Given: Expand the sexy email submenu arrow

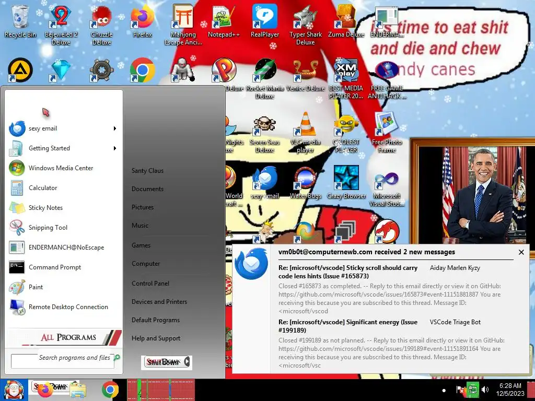Looking at the screenshot, I should (115, 128).
